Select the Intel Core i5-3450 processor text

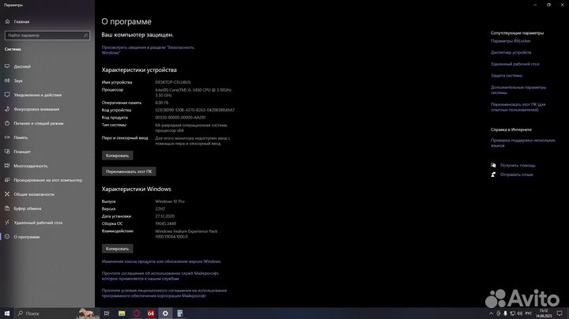(x=193, y=92)
